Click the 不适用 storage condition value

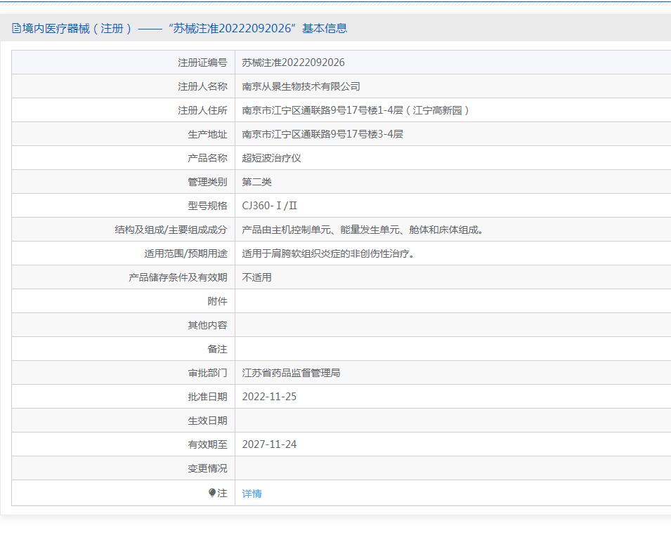(x=256, y=277)
